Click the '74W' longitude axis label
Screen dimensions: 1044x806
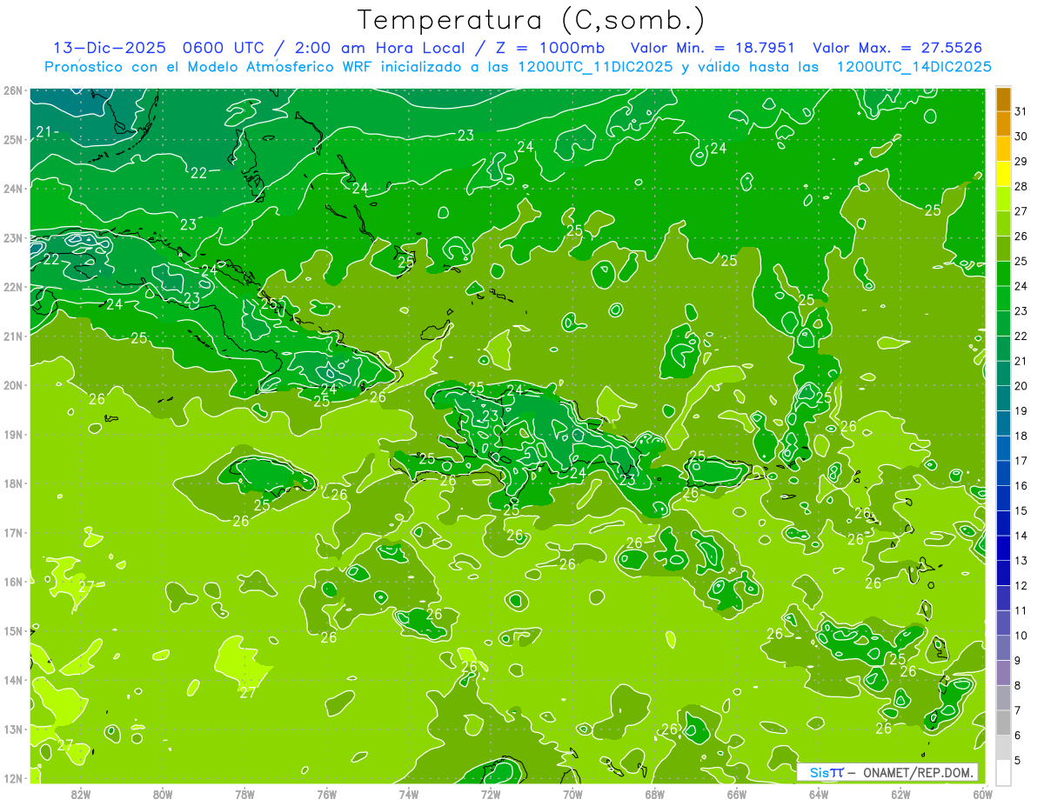coord(409,794)
